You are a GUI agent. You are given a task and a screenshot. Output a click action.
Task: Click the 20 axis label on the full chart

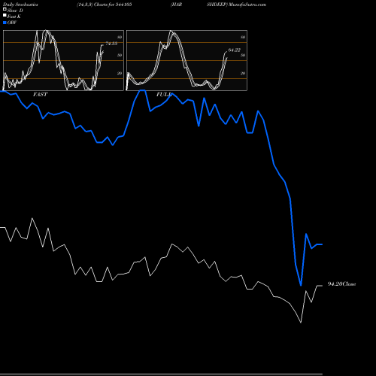pyautogui.click(x=243, y=74)
